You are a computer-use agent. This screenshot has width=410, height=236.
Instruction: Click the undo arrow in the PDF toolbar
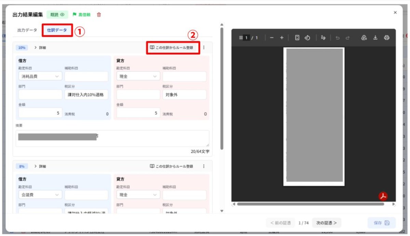point(338,38)
